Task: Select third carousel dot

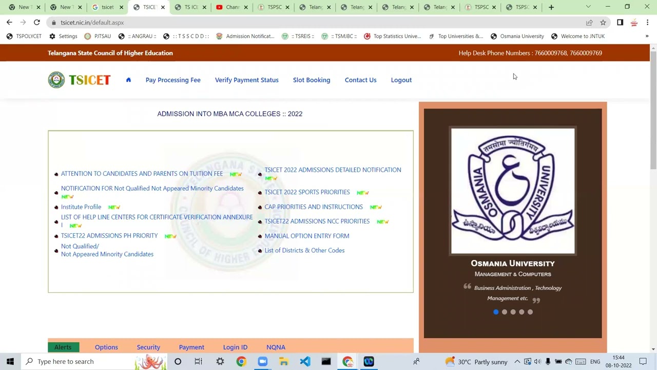Action: (x=513, y=312)
